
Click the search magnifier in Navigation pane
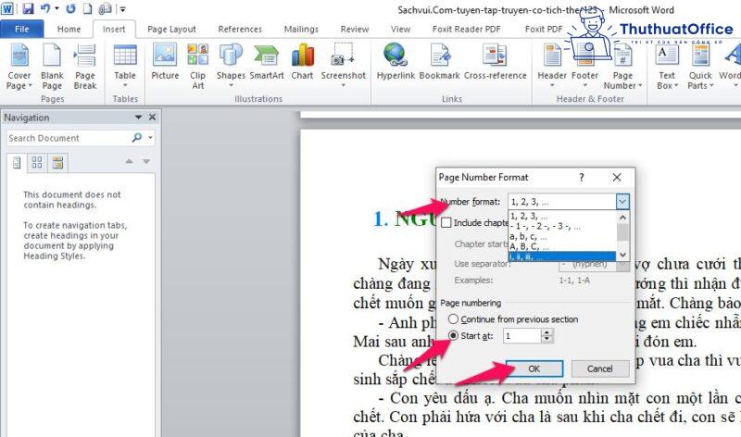(137, 138)
